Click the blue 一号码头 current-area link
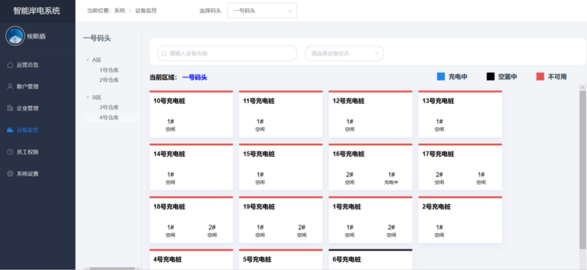The height and width of the screenshot is (270, 587). pyautogui.click(x=195, y=78)
